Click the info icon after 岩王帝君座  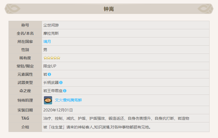(x=65, y=91)
